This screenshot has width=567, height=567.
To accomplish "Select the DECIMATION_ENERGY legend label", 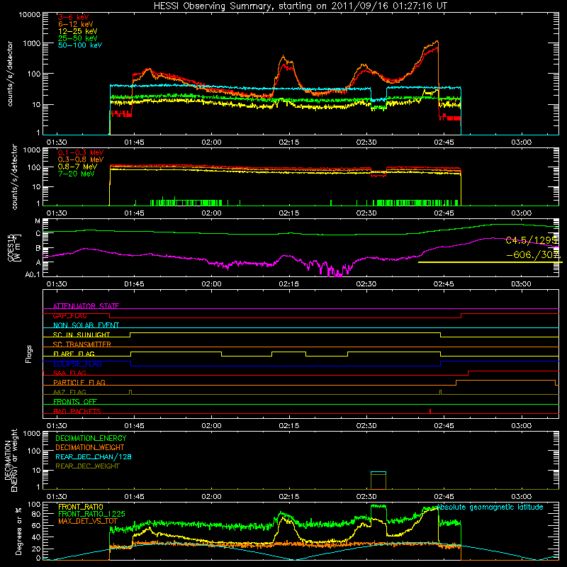I will tap(91, 438).
